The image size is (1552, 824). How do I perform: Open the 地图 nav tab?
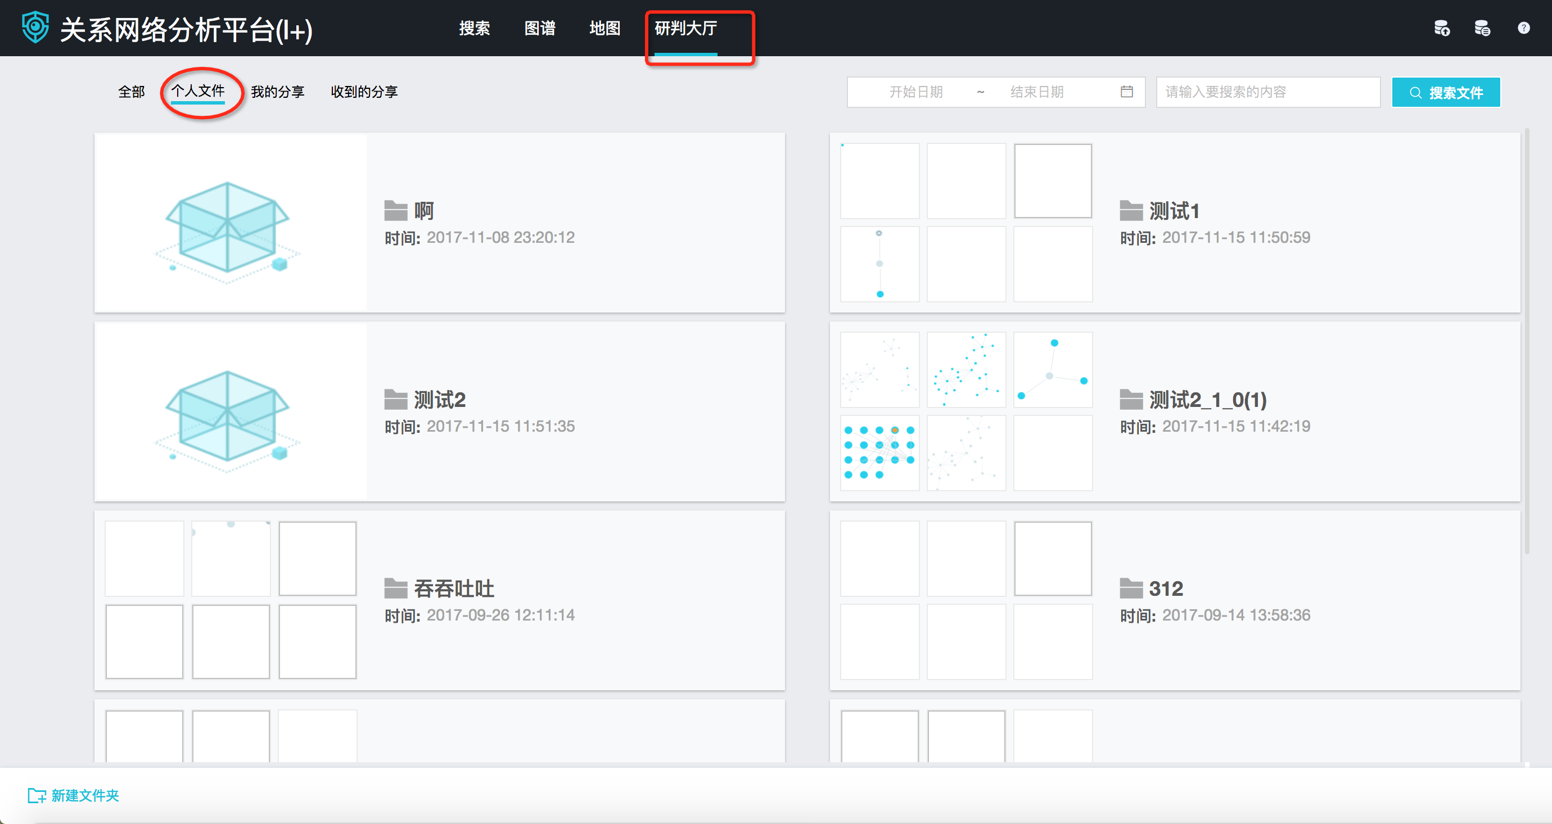click(x=604, y=28)
